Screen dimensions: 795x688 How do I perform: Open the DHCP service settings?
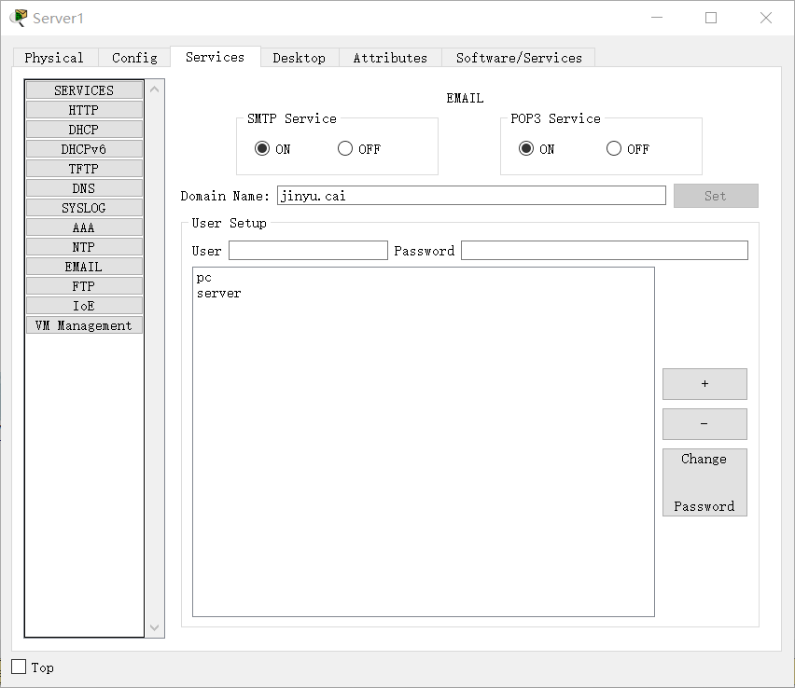click(84, 130)
